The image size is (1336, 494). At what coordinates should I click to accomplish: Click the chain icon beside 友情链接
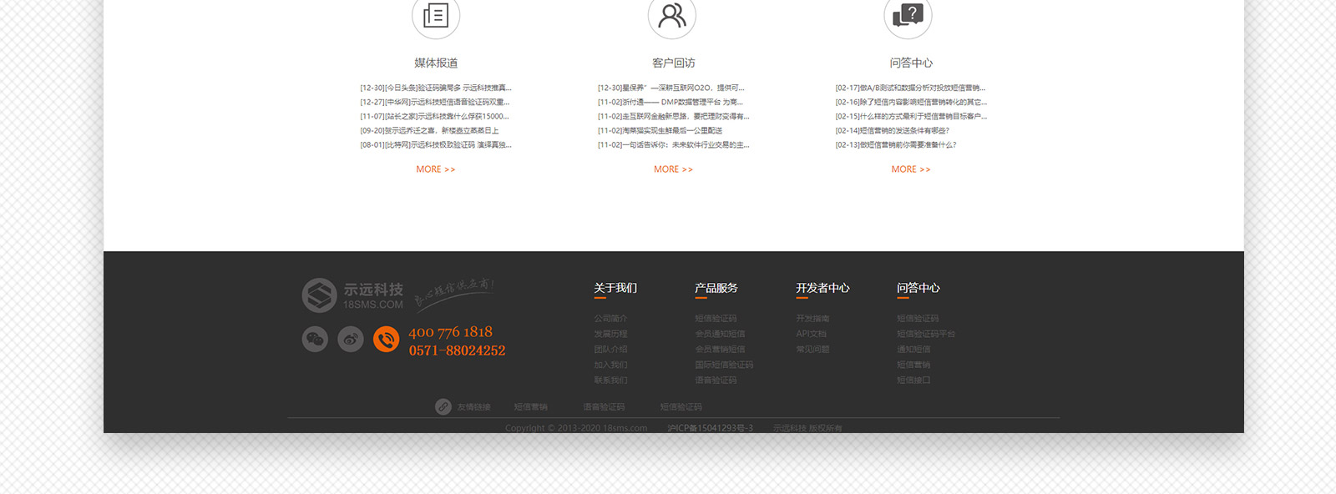443,406
